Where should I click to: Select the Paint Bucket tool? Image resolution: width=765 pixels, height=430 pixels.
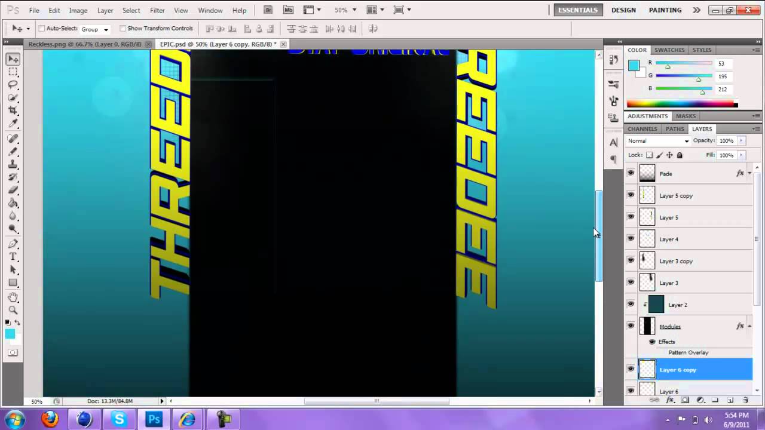pyautogui.click(x=13, y=203)
